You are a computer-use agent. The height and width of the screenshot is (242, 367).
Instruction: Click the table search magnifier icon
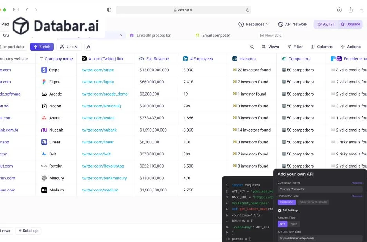[252, 47]
